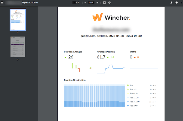Click the 100% zoom level field
Screen dimensions: 183x121
(91, 3)
